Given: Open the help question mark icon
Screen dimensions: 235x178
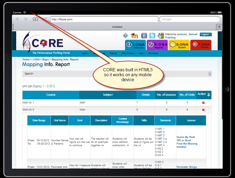Looking at the screenshot, I should pos(125,35).
